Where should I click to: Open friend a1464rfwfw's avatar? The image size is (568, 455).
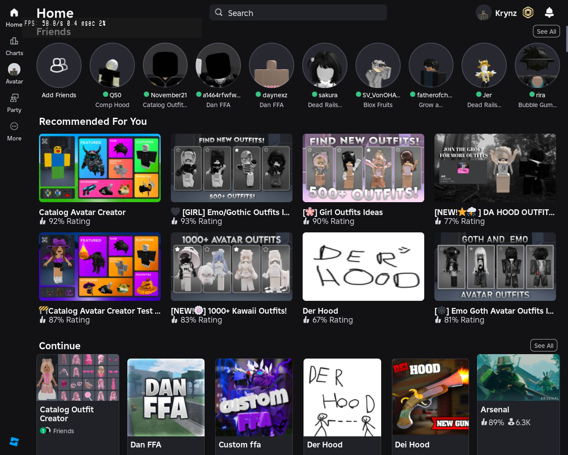click(218, 65)
